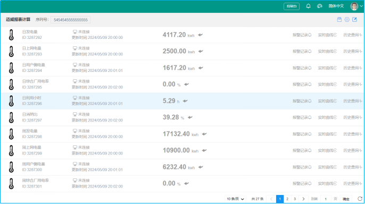The image size is (365, 204).
Task: Click the arrow icon next to 4117.20 kwh
Action: [201, 35]
